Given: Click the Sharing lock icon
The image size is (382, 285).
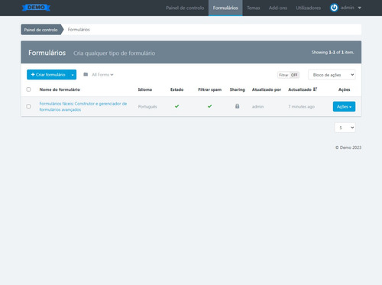Looking at the screenshot, I should tap(237, 106).
